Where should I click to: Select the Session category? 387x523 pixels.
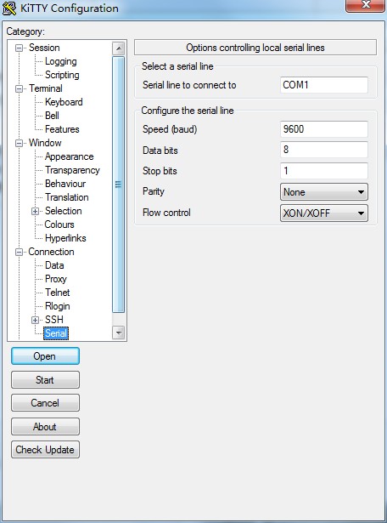point(44,48)
